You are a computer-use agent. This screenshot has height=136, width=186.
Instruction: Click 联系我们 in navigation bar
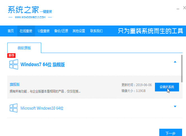pyautogui.click(x=96, y=31)
